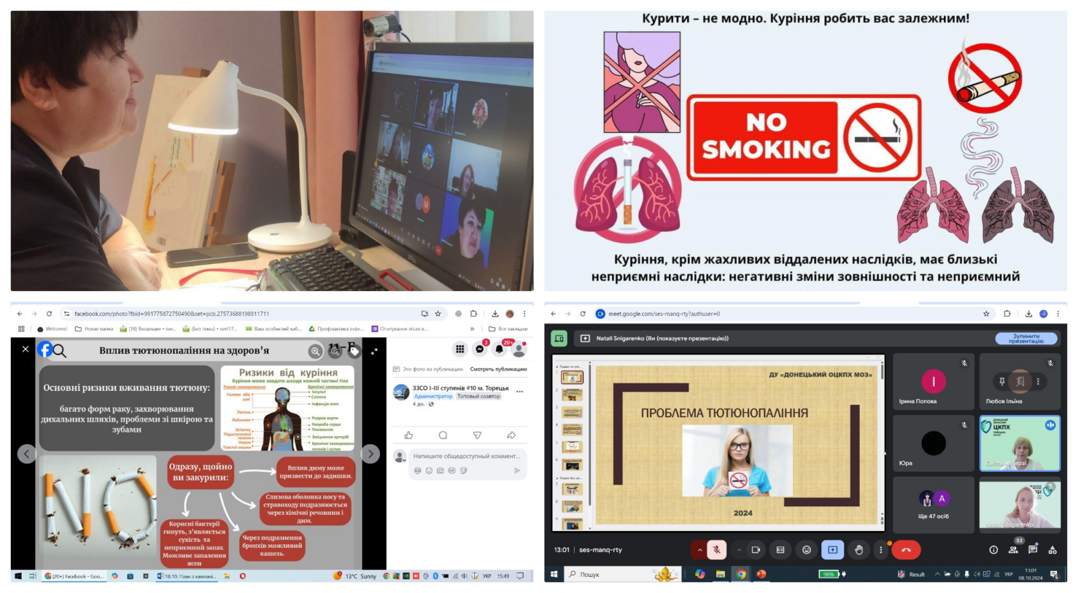The width and height of the screenshot is (1078, 593).
Task: Open "Смотреть публикацию" link
Action: pyautogui.click(x=498, y=369)
